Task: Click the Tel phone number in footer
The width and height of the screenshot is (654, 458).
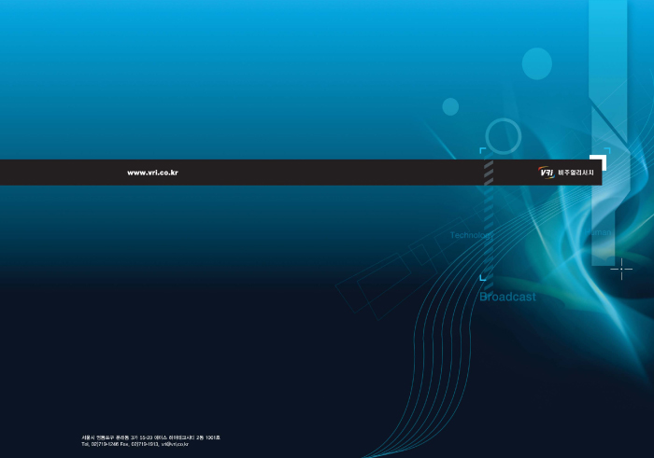Action: click(103, 444)
